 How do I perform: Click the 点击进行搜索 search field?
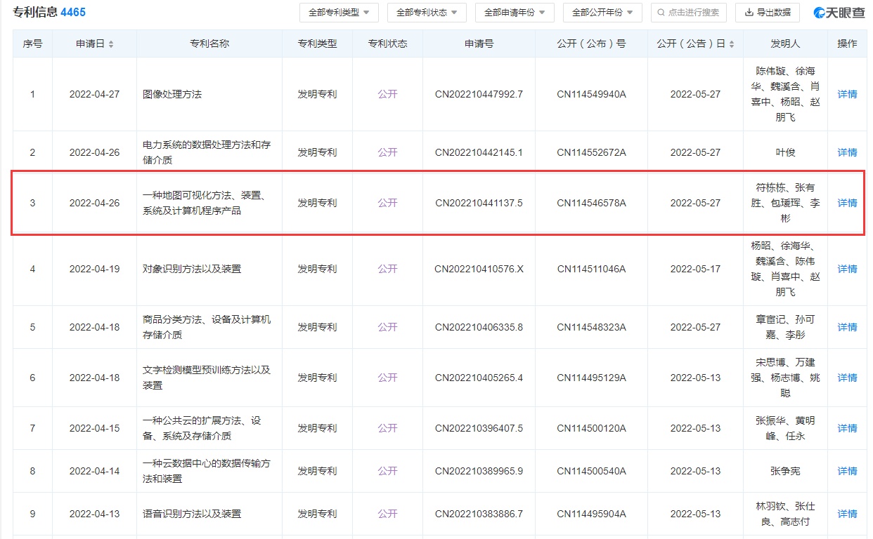click(x=693, y=13)
